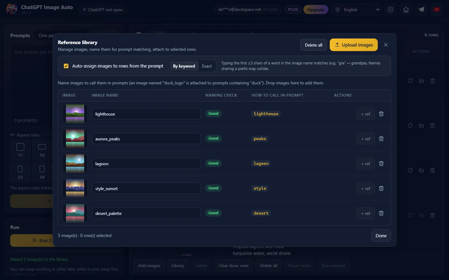Click Library button in bottom toolbar
449x280 pixels.
click(x=178, y=265)
